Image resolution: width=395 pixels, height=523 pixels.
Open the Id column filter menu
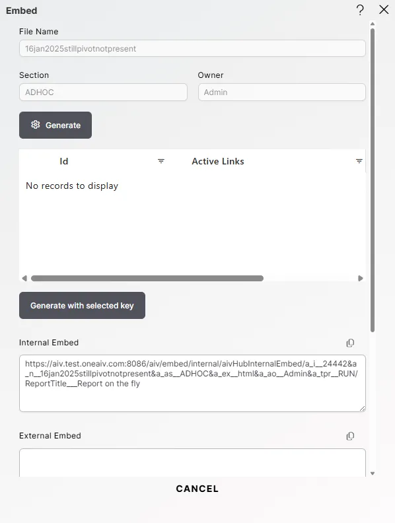tap(161, 161)
